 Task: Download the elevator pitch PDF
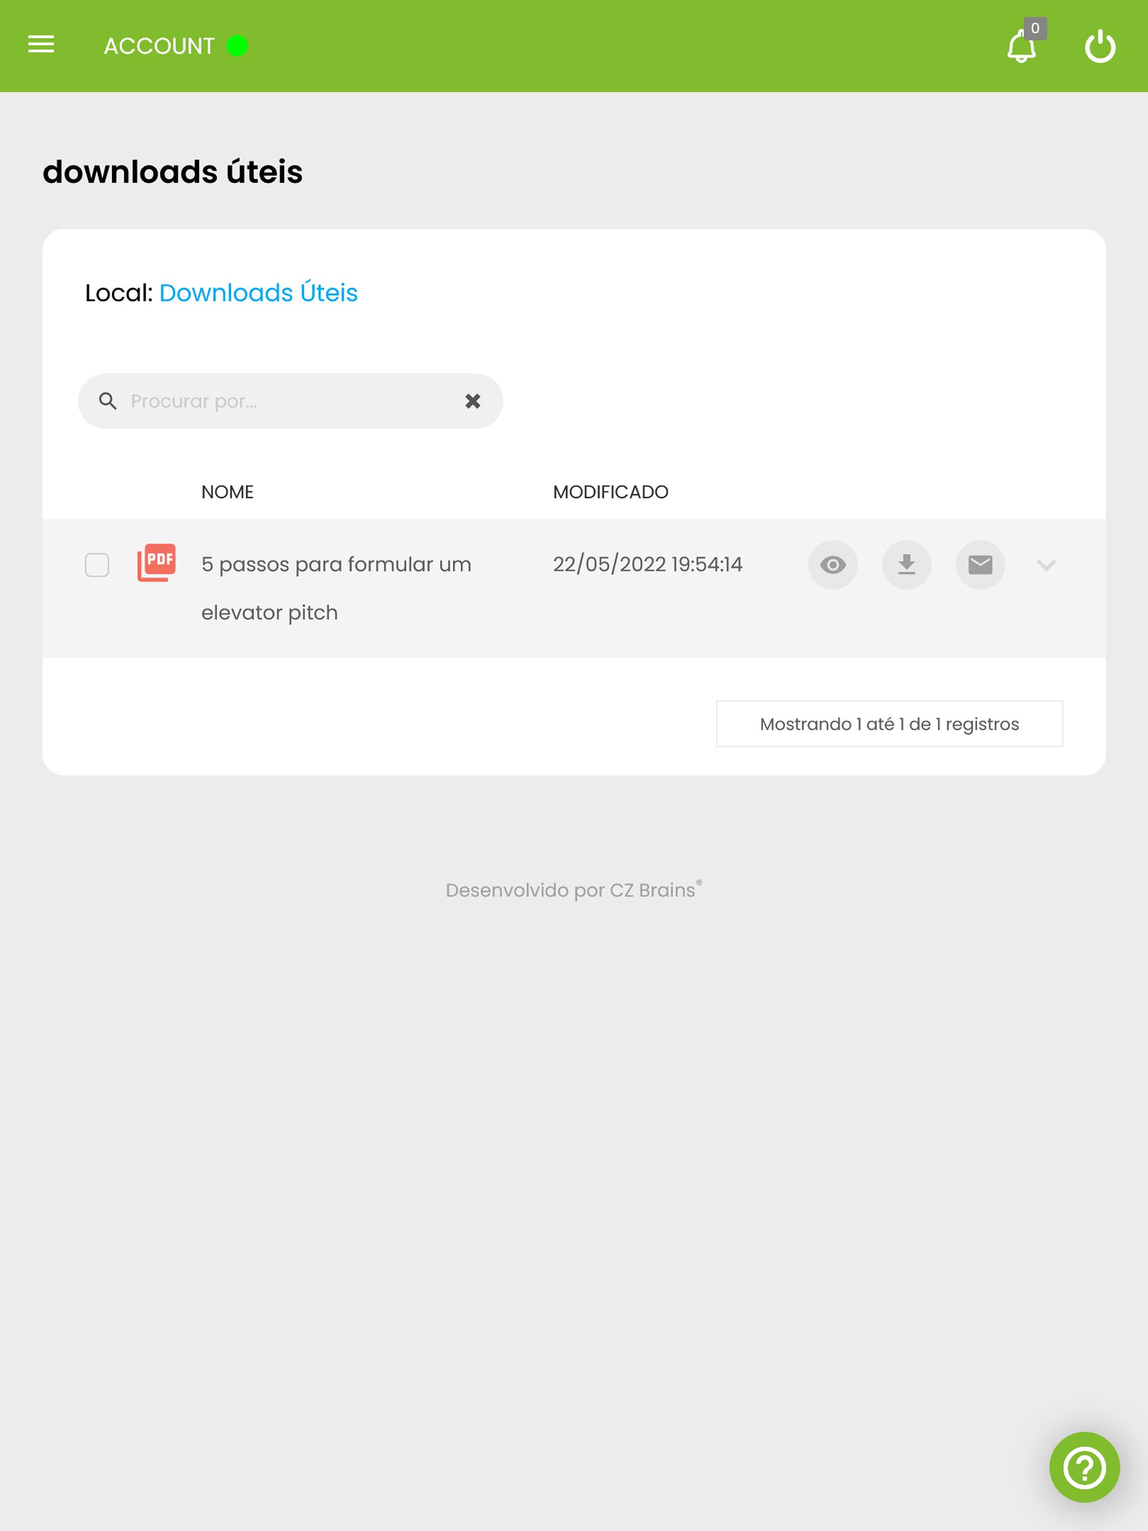click(x=906, y=565)
